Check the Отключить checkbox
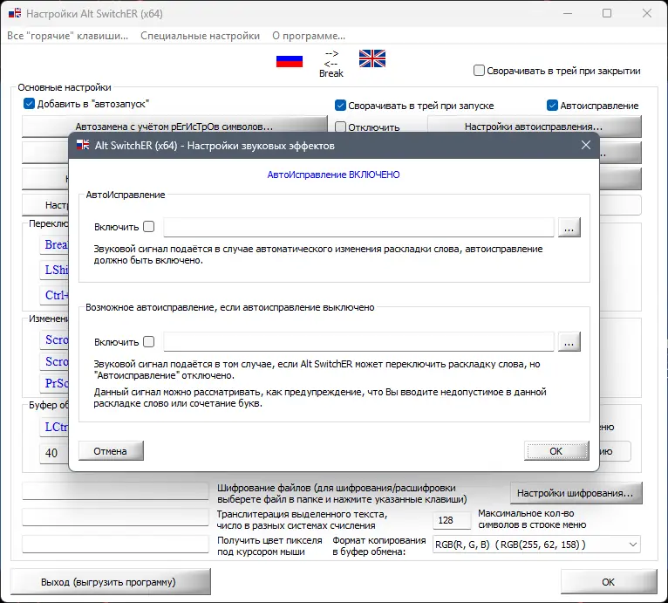The width and height of the screenshot is (668, 603). [340, 127]
